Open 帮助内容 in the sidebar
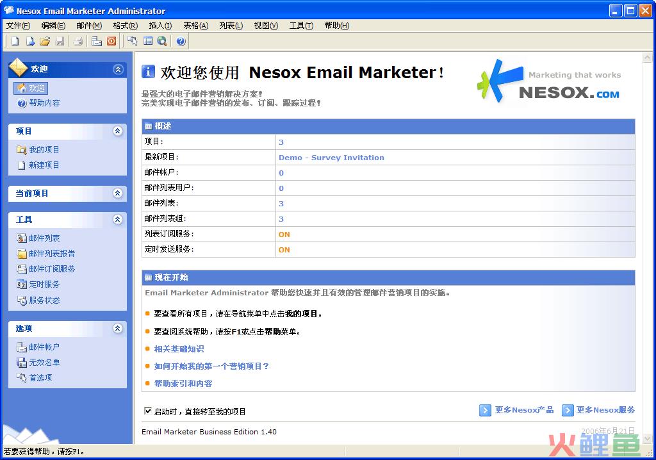The height and width of the screenshot is (460, 656). click(38, 103)
